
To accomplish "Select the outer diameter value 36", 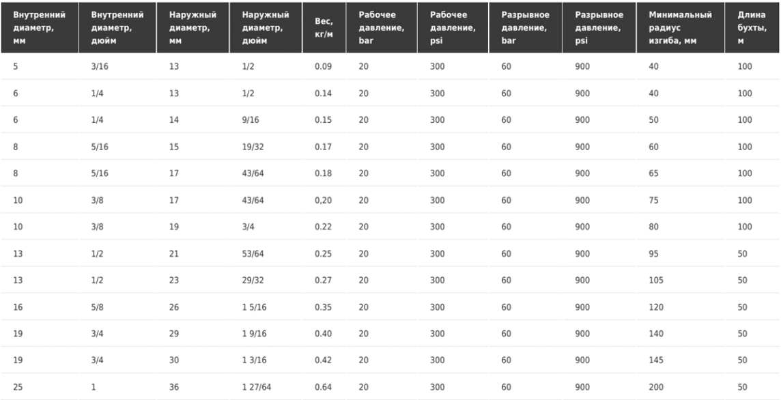I will pyautogui.click(x=174, y=387).
